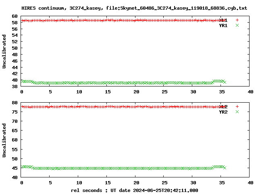Viewport: 258px width, 194px height.
Task: Select the file name 'Skynet_60486_3C274_kasey_119018_68836.cyb.txt' in the title
Action: [x=184, y=8]
